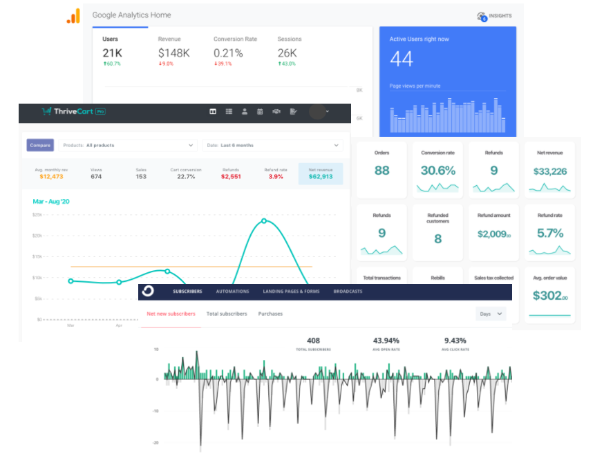Click the Cart conversion 22.7% stat
The height and width of the screenshot is (456, 613).
point(186,173)
